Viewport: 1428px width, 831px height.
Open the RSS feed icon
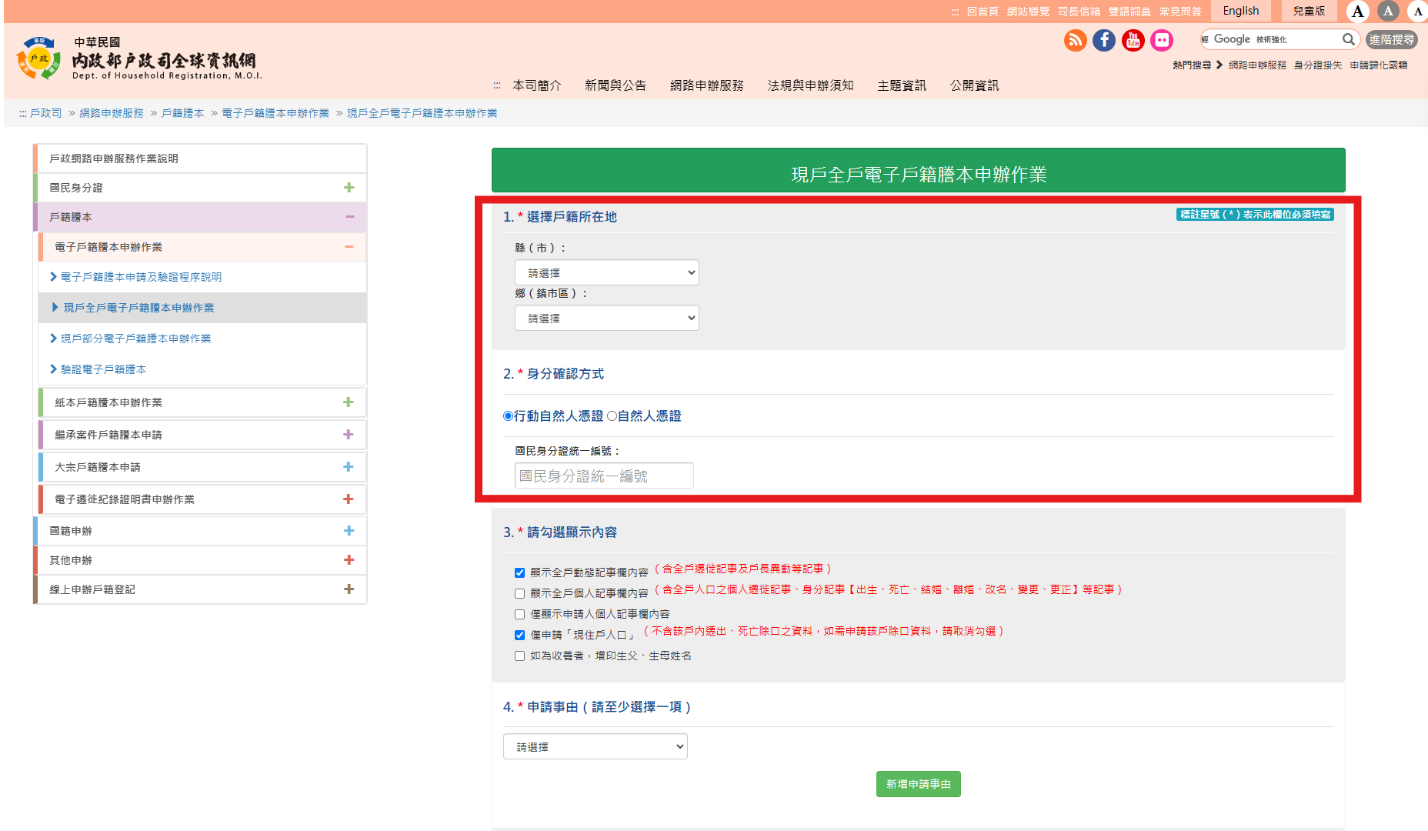1075,40
